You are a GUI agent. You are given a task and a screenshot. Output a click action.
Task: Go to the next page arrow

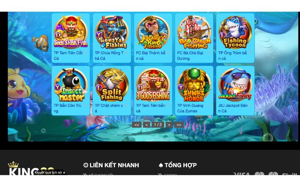click(x=169, y=125)
